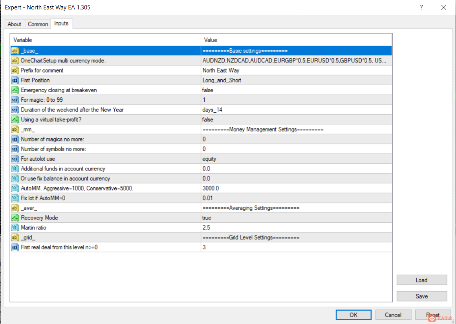Click the icon beside Duration of the weekend
The image size is (456, 324).
[15, 110]
